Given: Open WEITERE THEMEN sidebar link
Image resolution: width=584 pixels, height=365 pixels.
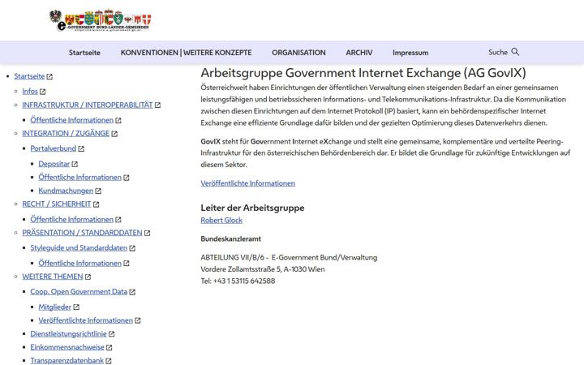Looking at the screenshot, I should click(53, 277).
